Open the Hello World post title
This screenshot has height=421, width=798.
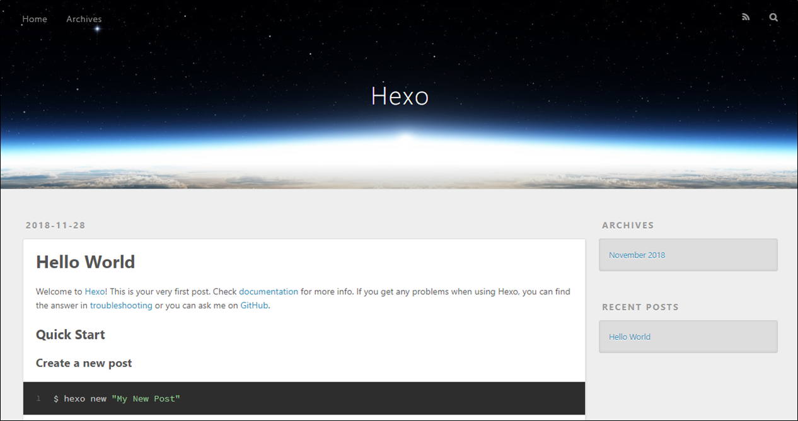tap(85, 262)
